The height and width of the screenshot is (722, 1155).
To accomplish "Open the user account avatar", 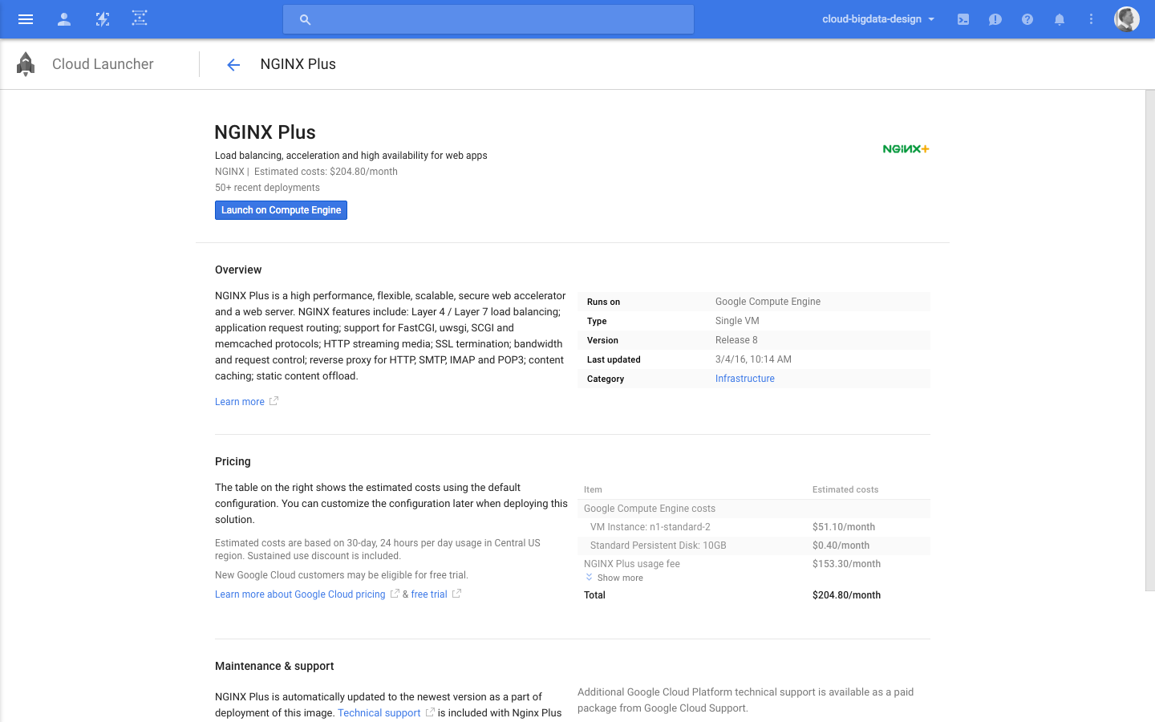I will [1127, 19].
